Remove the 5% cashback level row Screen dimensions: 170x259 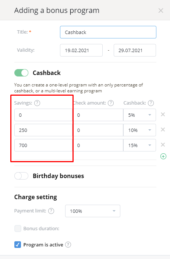163,114
